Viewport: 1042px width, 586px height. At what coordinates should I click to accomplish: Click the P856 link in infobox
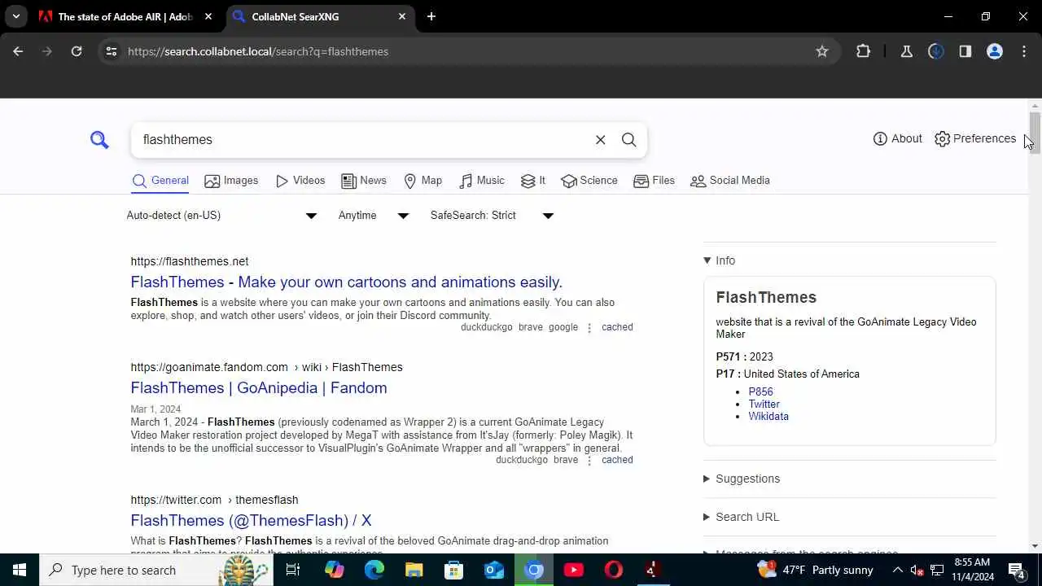(761, 391)
